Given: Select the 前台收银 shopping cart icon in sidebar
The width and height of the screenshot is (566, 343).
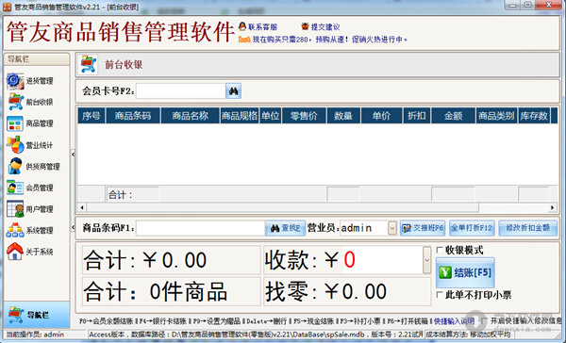Looking at the screenshot, I should 15,102.
